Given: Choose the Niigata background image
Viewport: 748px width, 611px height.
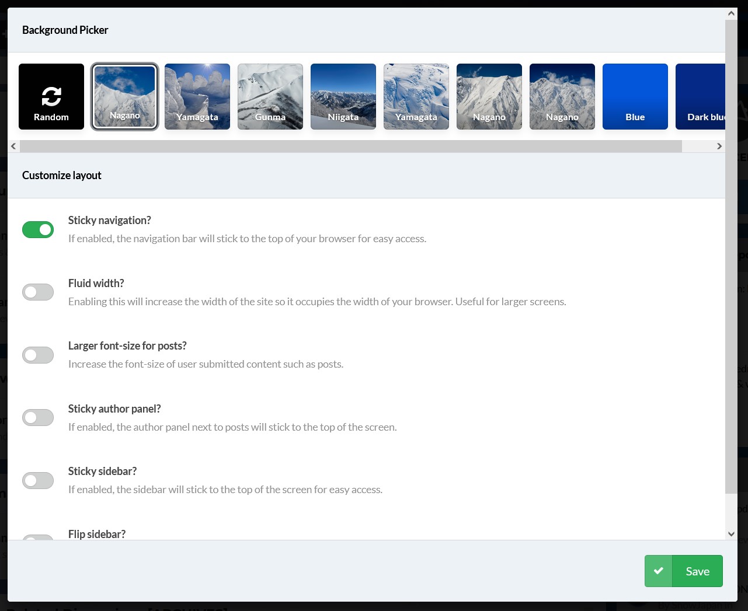Looking at the screenshot, I should tap(343, 96).
